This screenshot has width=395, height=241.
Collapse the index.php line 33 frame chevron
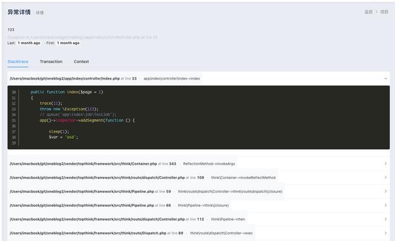[385, 78]
